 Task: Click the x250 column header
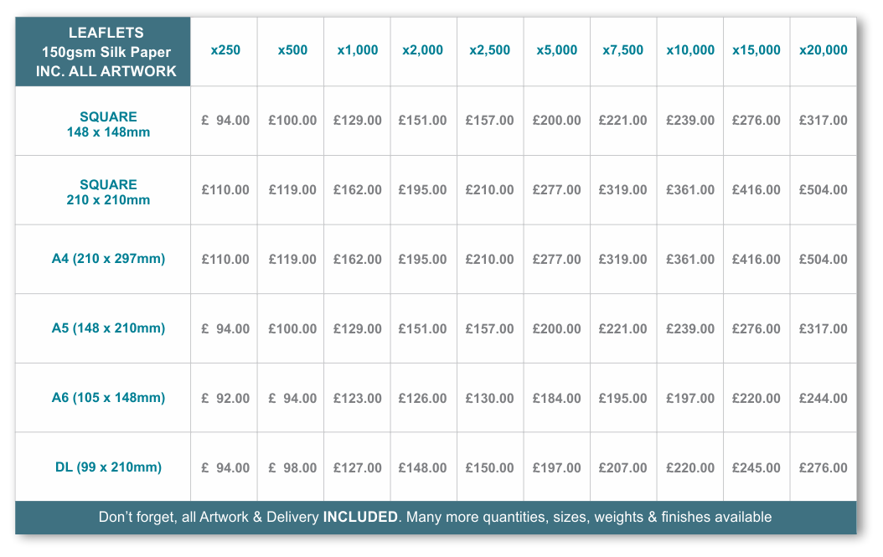(x=225, y=50)
